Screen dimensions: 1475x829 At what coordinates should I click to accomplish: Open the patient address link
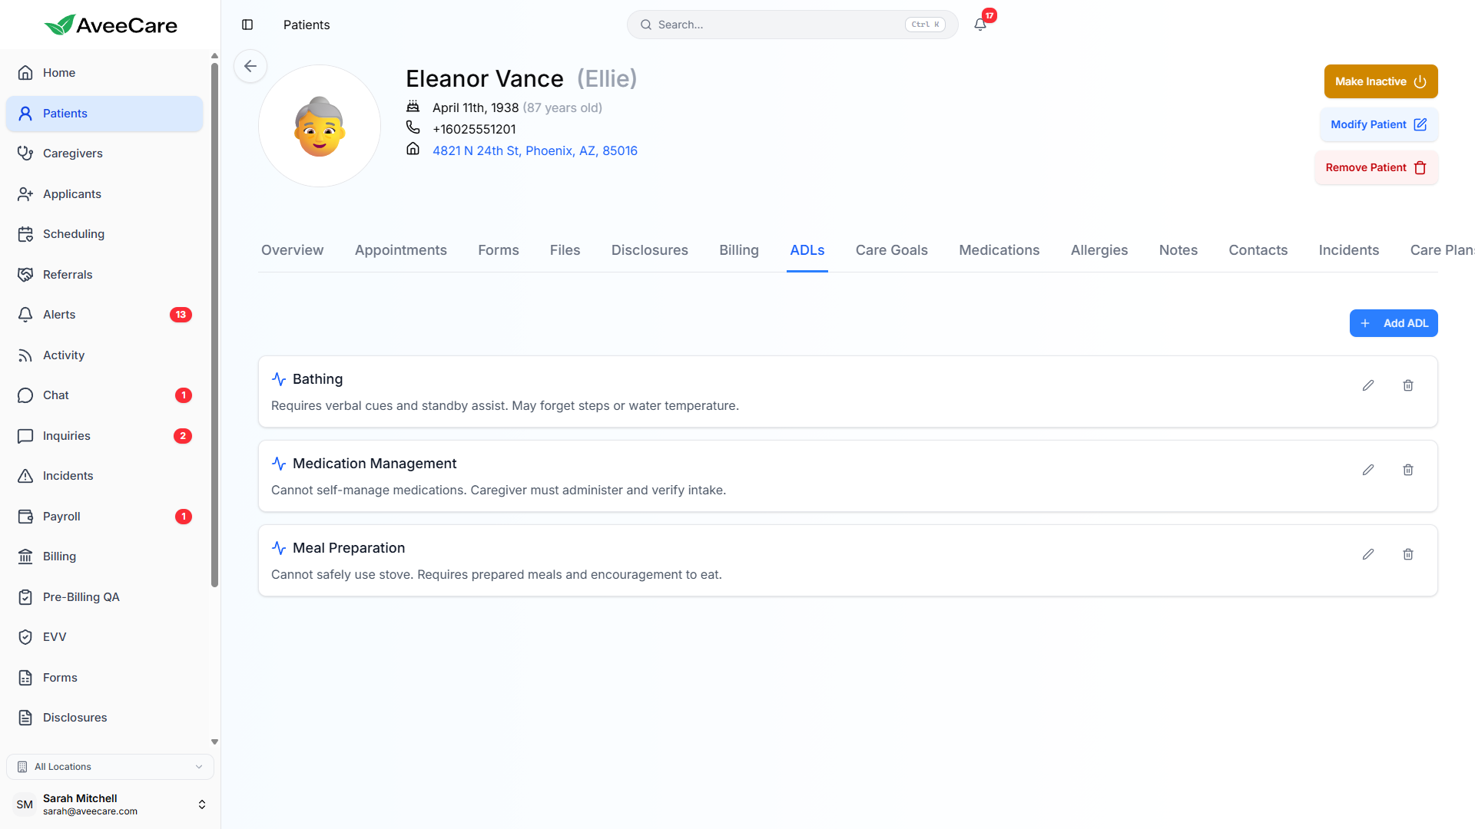pyautogui.click(x=535, y=150)
